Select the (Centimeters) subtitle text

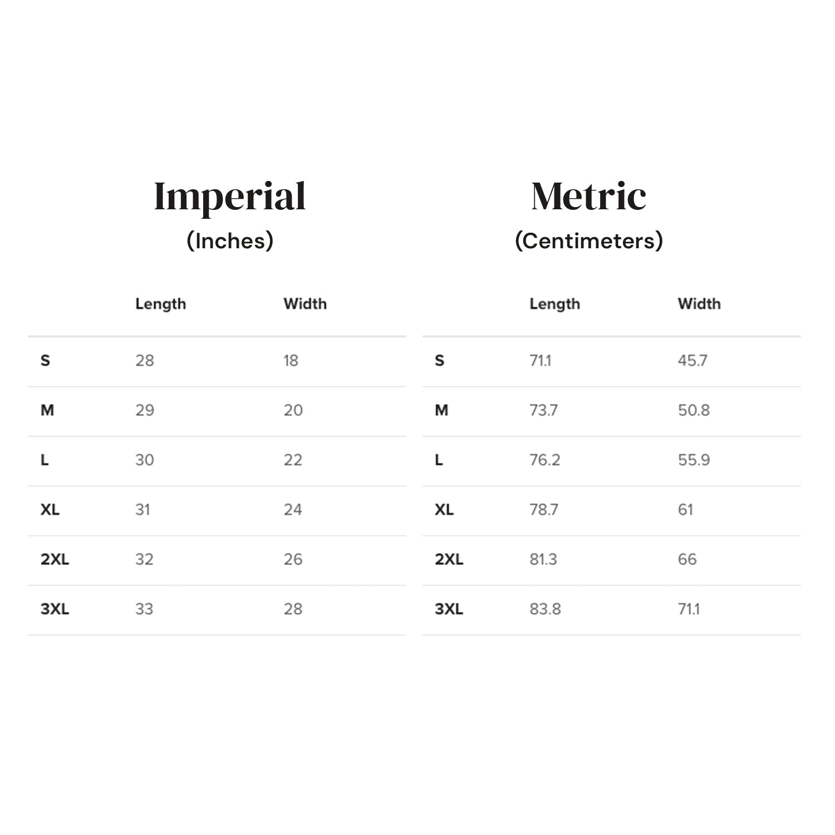pos(589,241)
